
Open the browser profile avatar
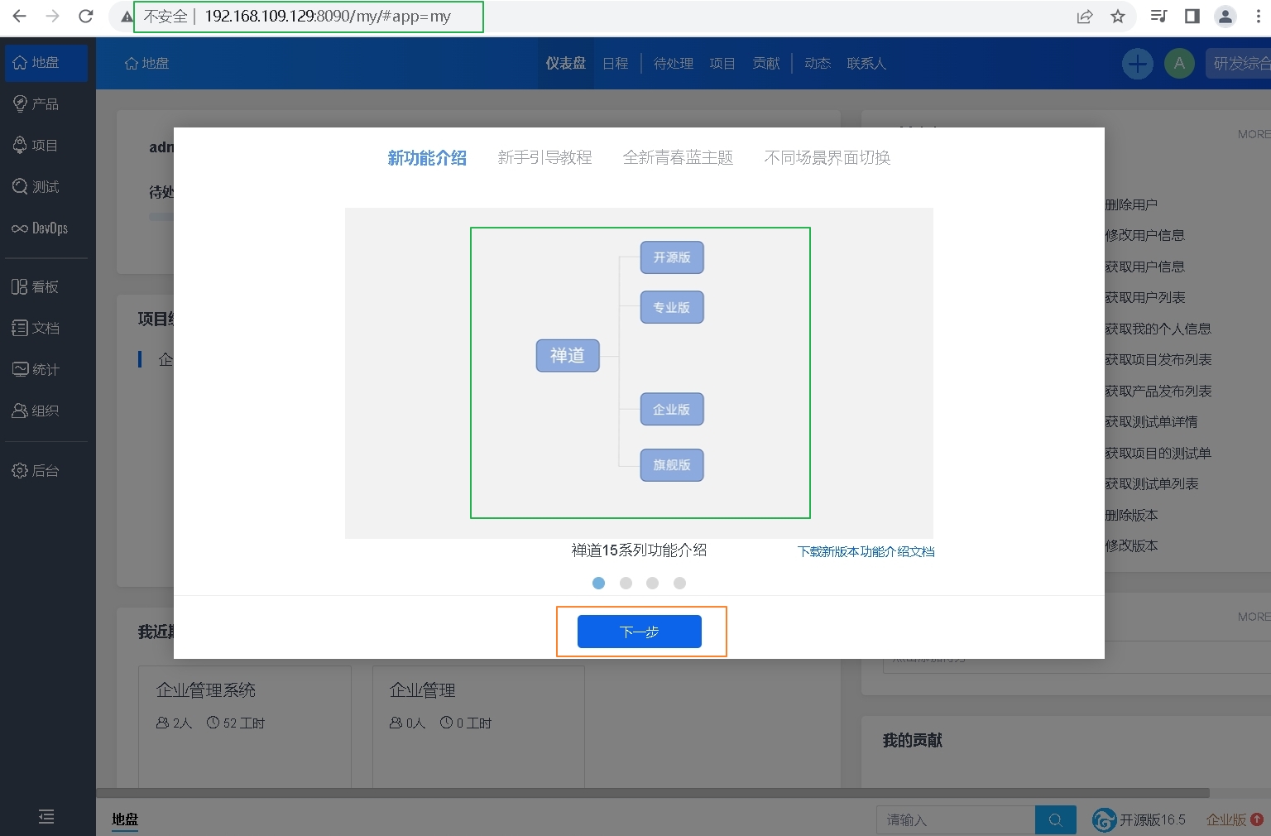click(x=1225, y=16)
